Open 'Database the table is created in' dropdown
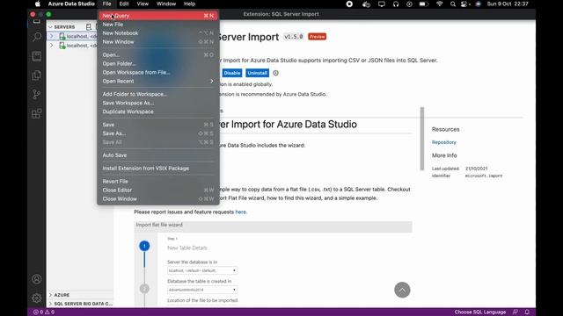 (201, 290)
